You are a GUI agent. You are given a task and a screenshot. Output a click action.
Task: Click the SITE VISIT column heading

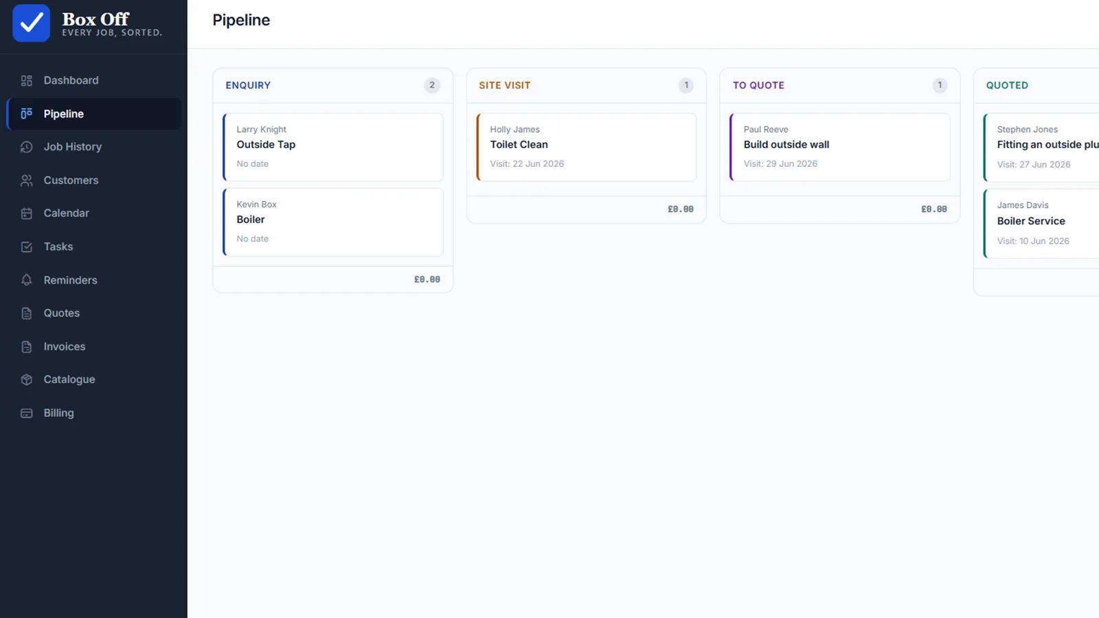(x=505, y=85)
